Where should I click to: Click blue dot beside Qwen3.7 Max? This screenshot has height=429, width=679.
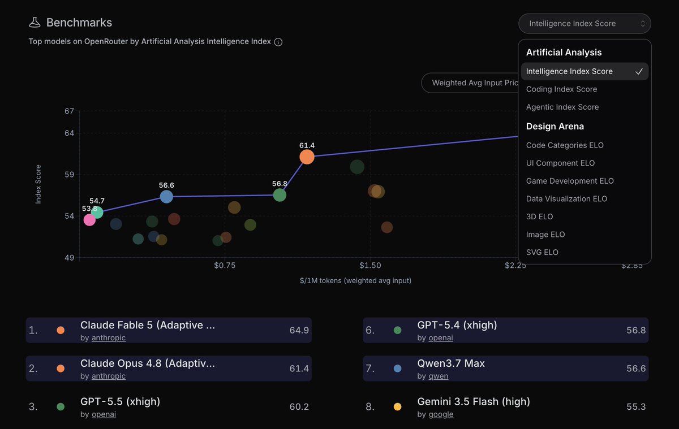tap(397, 369)
